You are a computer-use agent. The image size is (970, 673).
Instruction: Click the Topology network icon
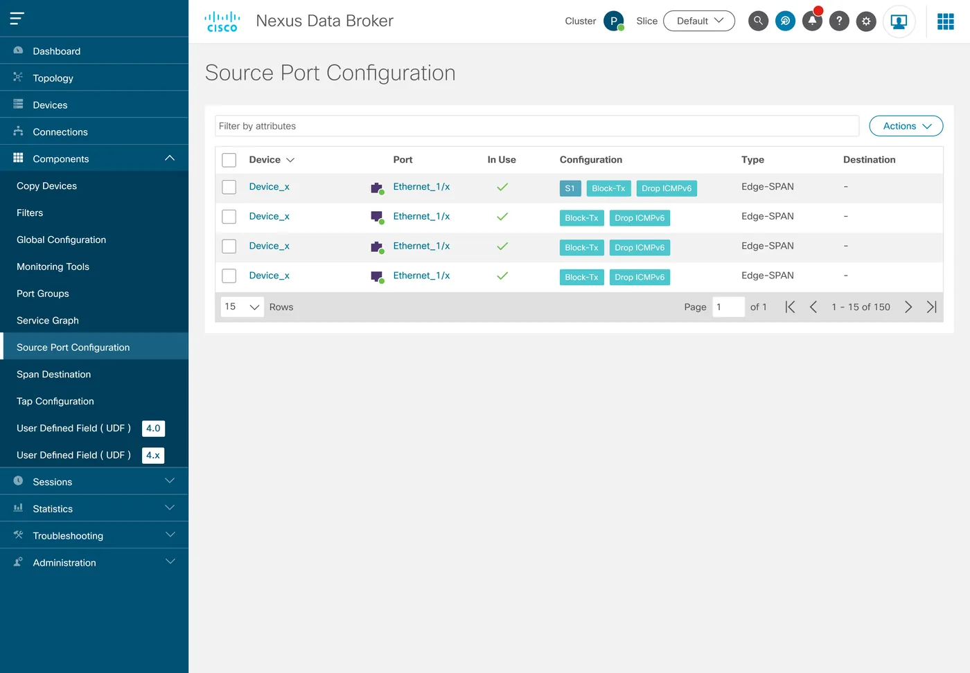pyautogui.click(x=18, y=78)
